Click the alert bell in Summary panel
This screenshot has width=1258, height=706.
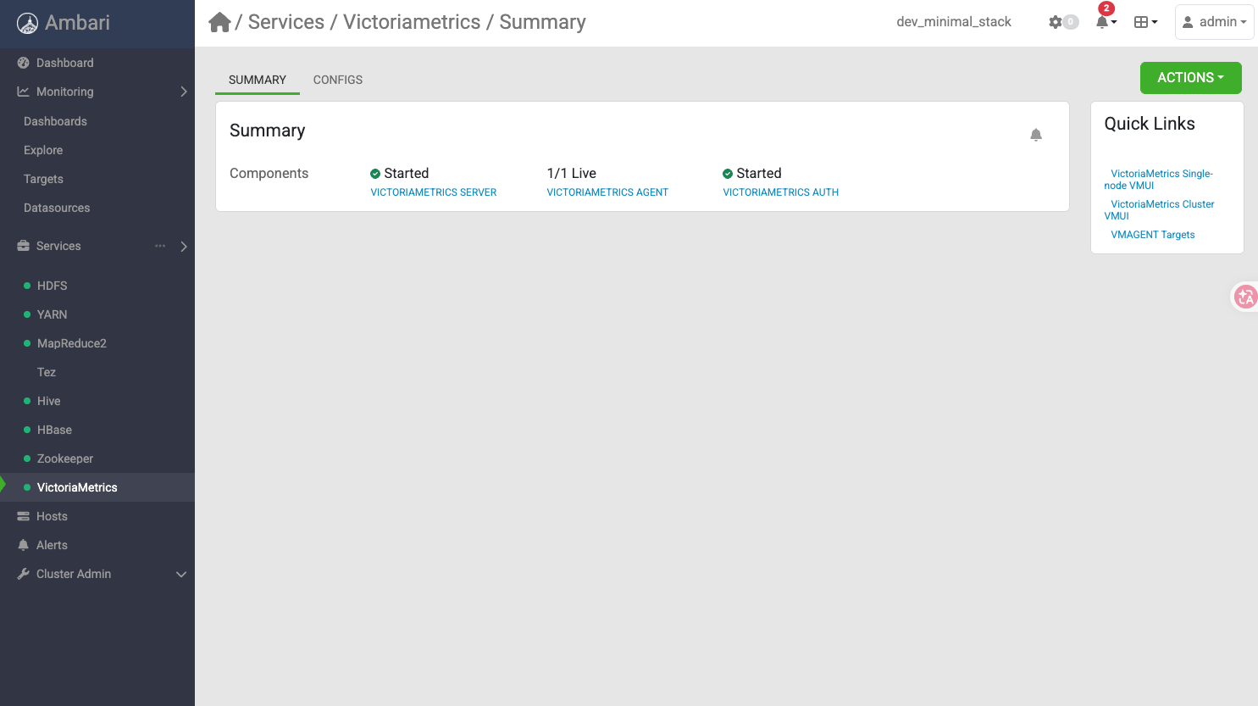[x=1036, y=135]
